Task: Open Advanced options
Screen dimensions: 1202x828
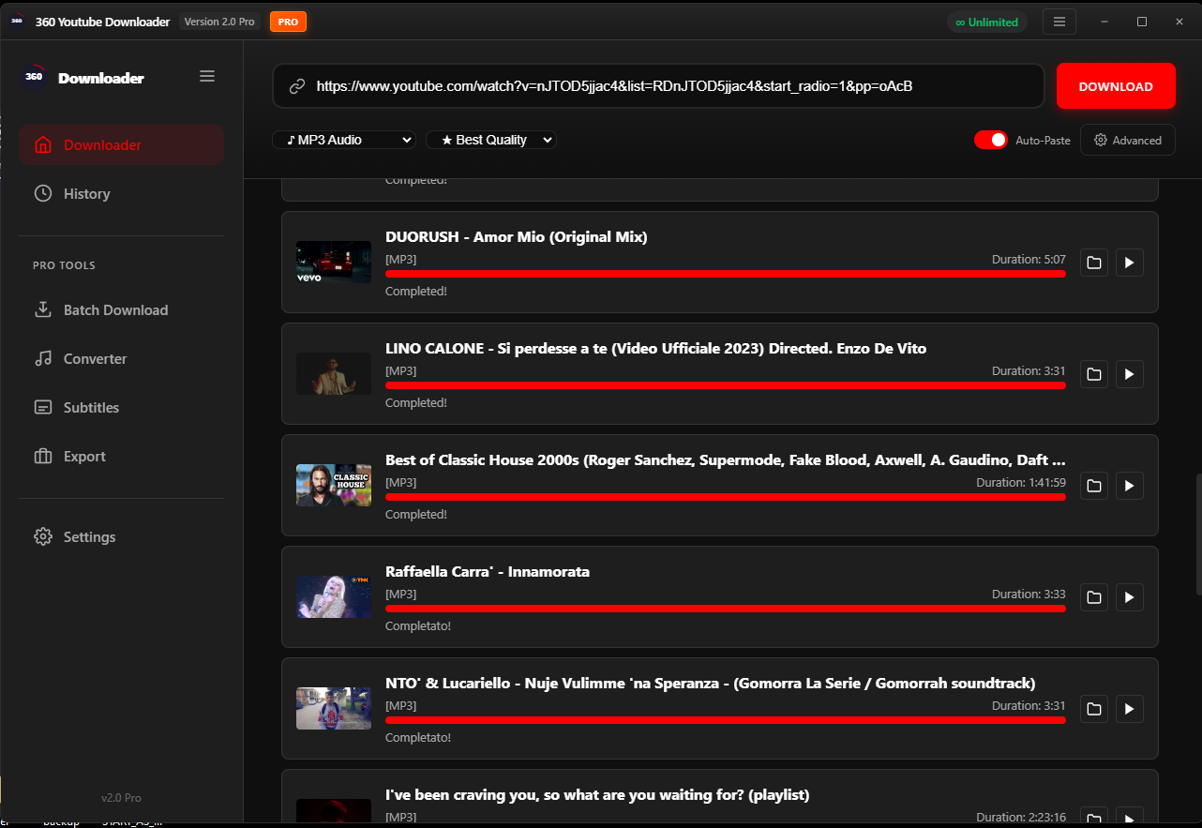Action: tap(1127, 140)
